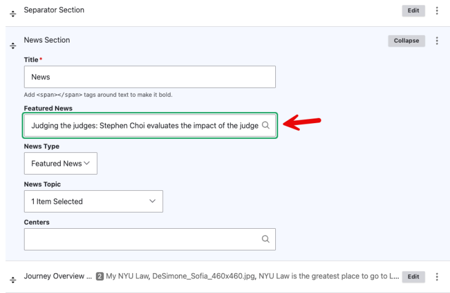
Task: Click search icon in Featured News field
Action: [x=265, y=125]
